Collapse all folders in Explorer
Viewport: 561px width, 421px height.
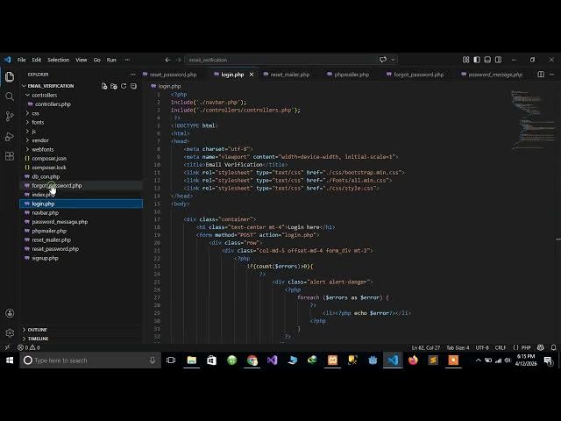tap(133, 86)
